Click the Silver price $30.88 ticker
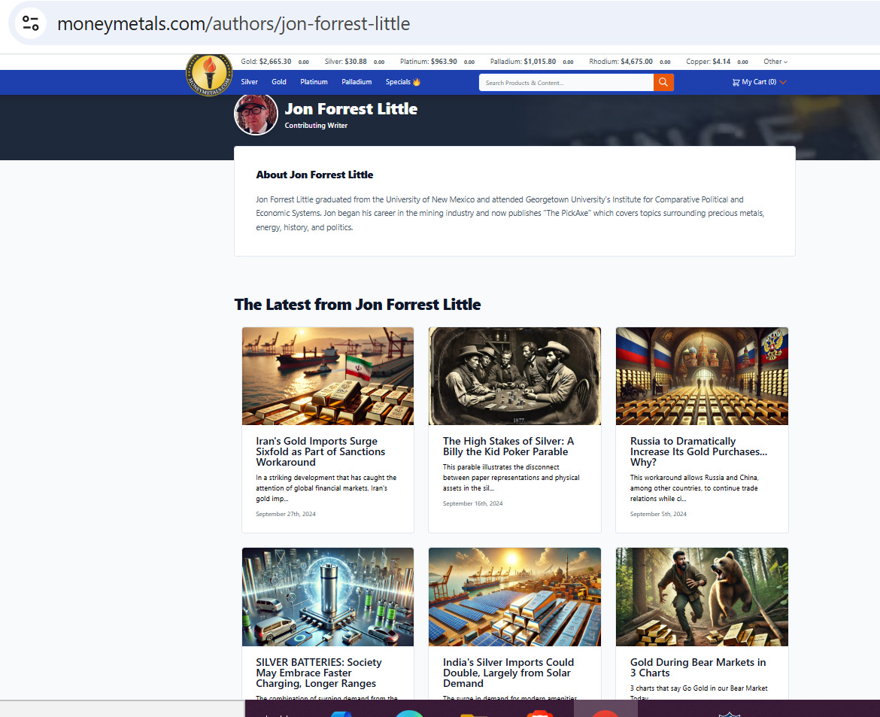This screenshot has height=717, width=880. (x=346, y=62)
